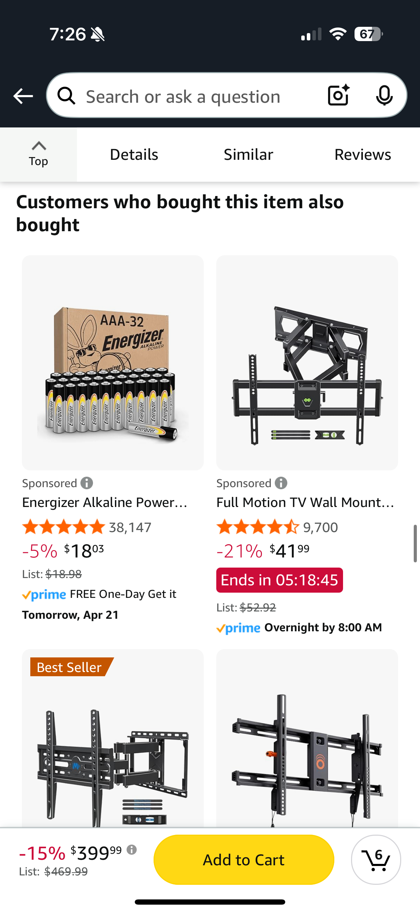Viewport: 420px width, 913px height.
Task: Open Full Motion TV Wall Mount link
Action: [305, 502]
